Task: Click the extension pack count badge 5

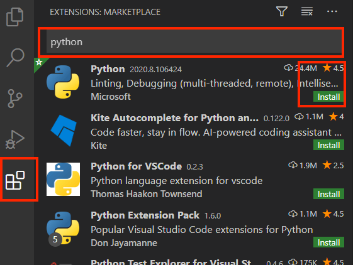Action: click(x=55, y=240)
